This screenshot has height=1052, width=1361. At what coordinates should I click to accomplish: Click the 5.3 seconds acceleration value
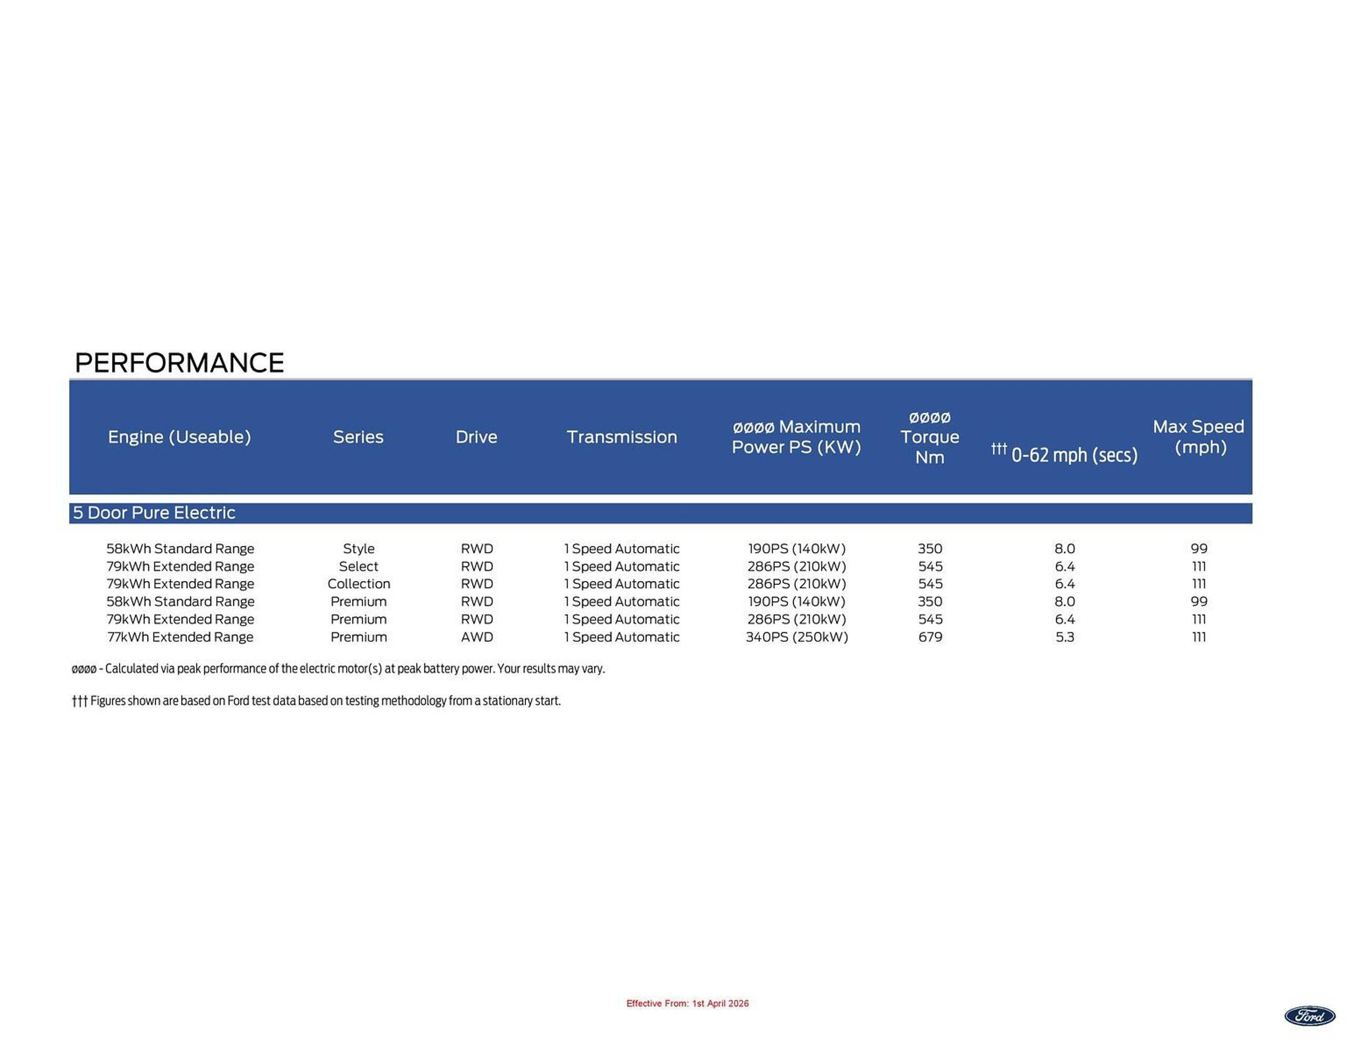coord(1064,637)
